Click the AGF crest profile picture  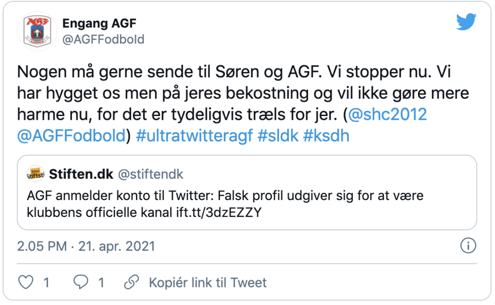coord(37,31)
